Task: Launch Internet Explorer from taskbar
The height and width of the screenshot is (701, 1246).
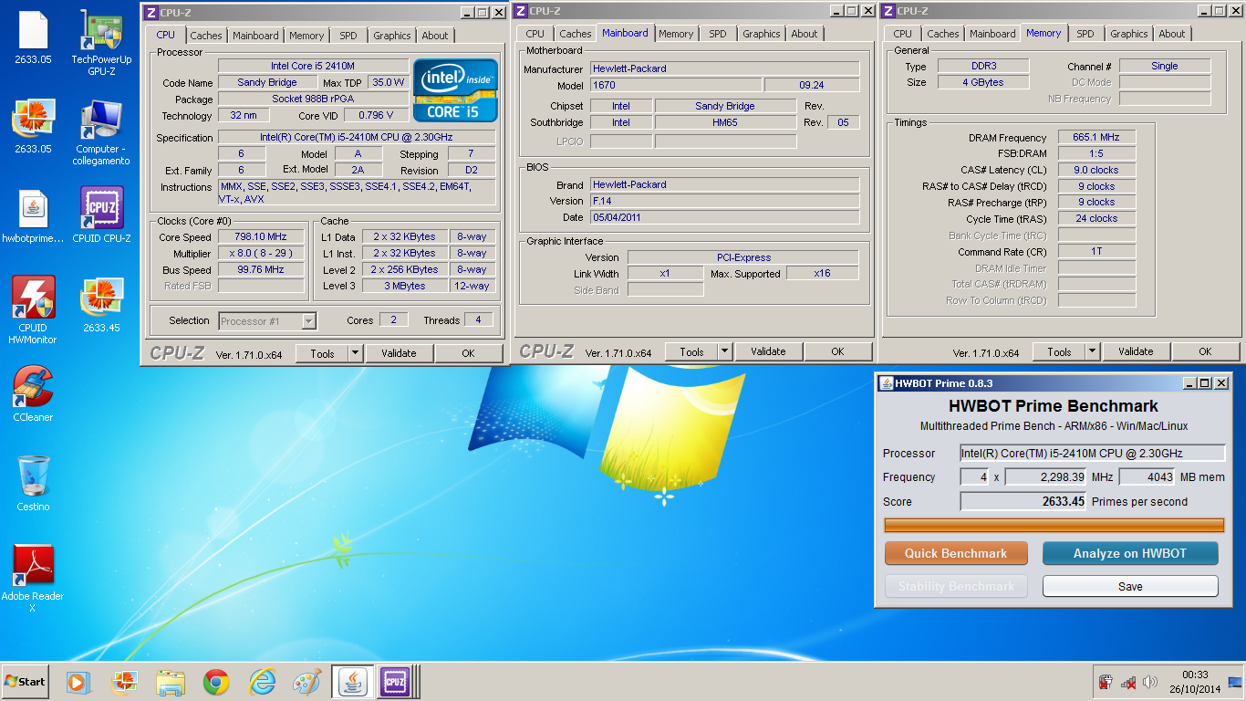Action: [x=262, y=682]
